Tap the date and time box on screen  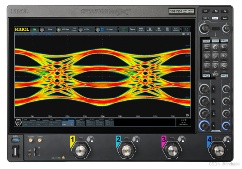[184, 123]
